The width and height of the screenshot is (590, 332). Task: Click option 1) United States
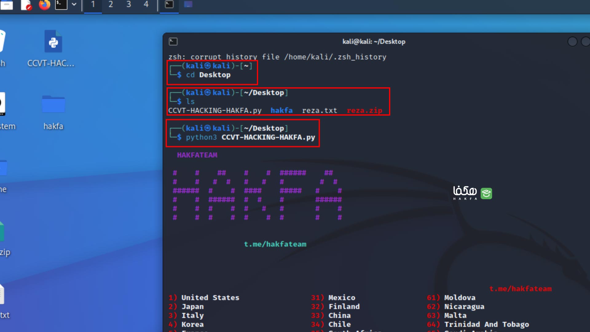204,298
